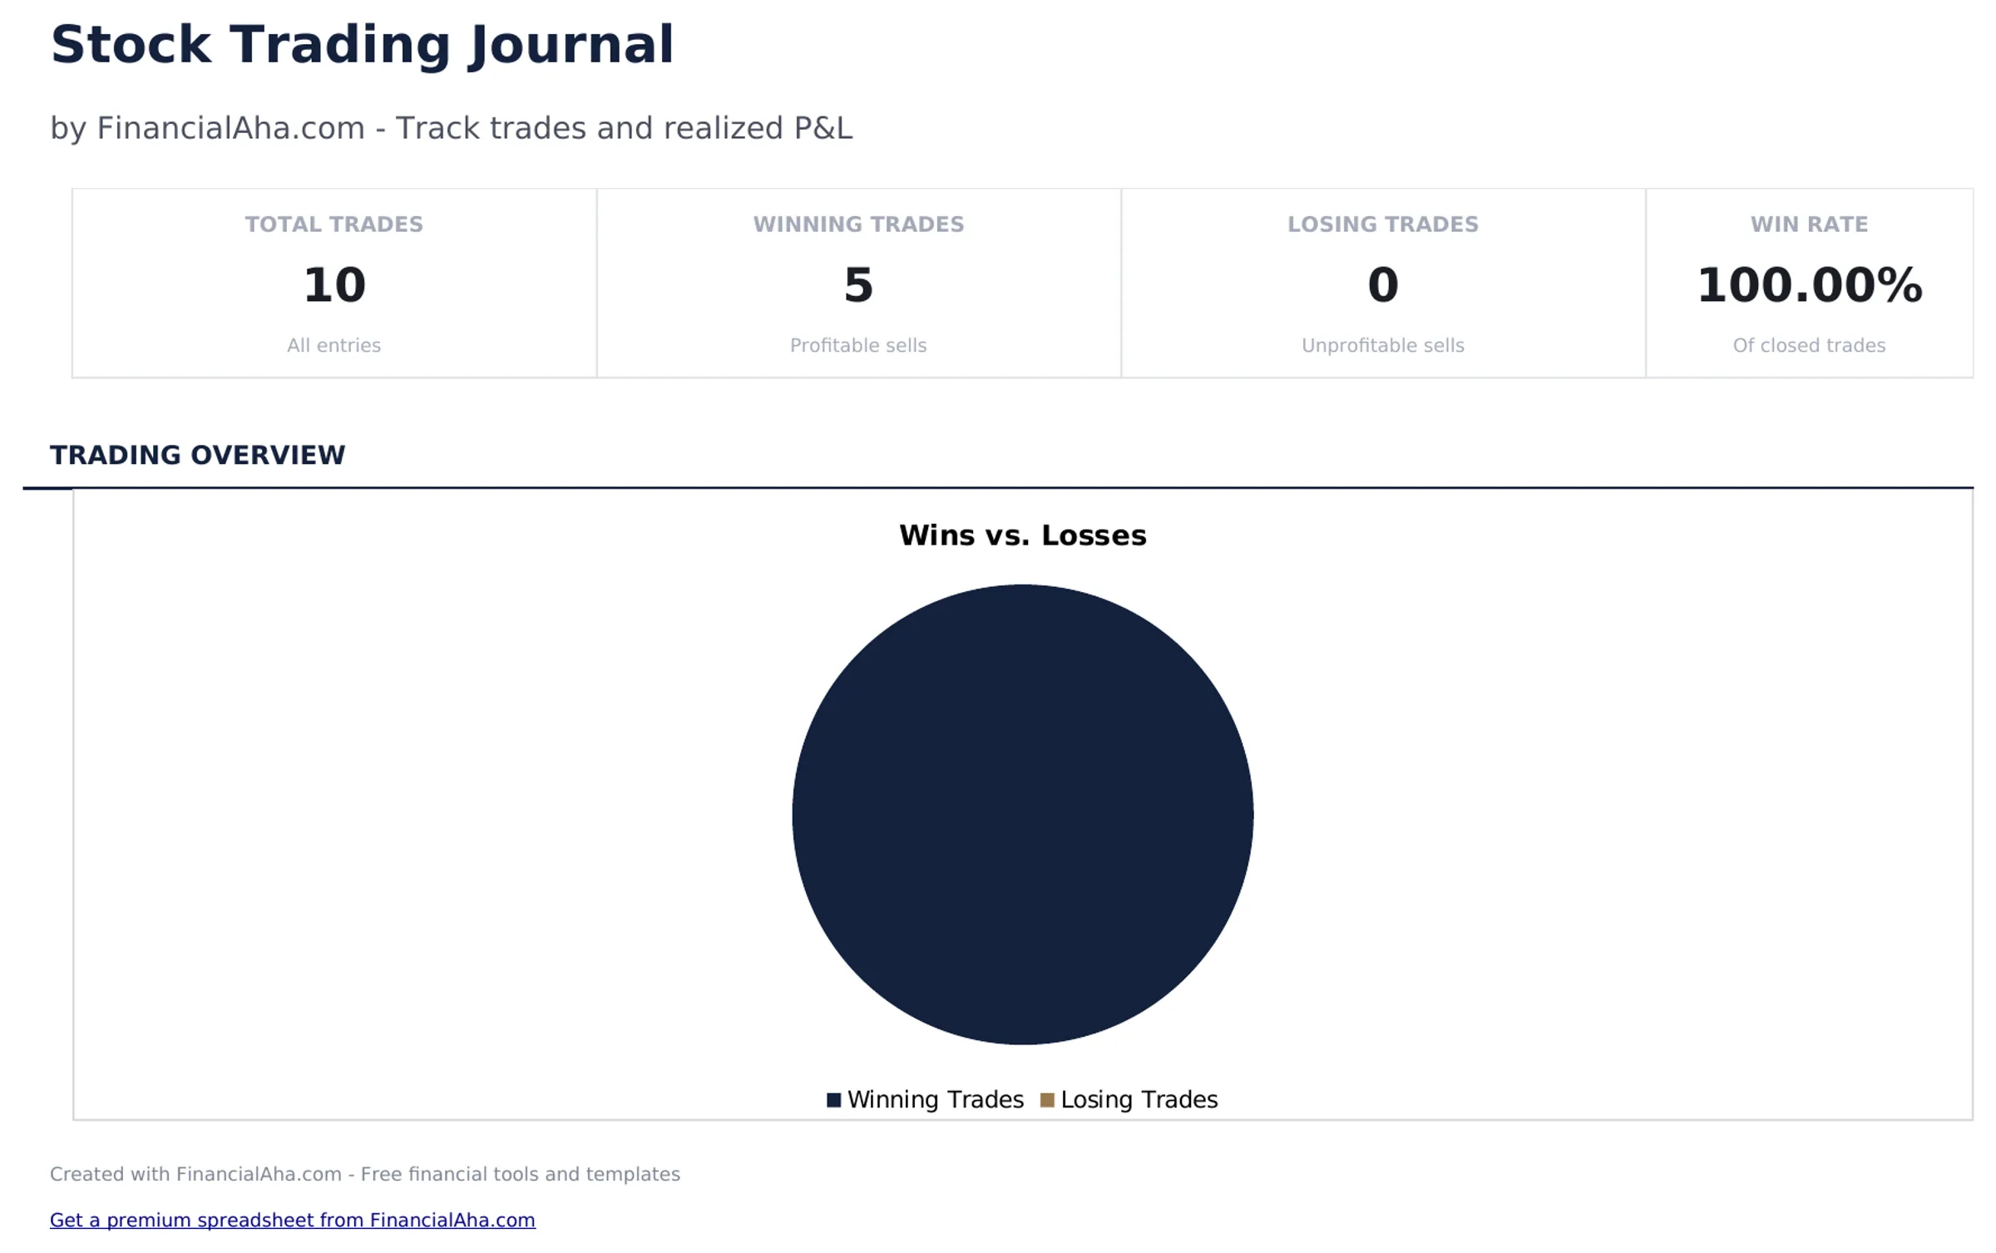
Task: Click the FinancialAha.com subtitle text
Action: pos(451,127)
